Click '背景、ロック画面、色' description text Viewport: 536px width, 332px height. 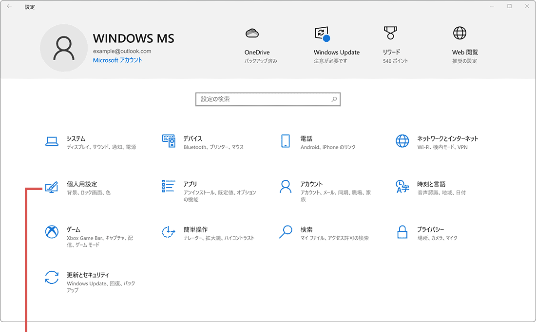coord(89,192)
